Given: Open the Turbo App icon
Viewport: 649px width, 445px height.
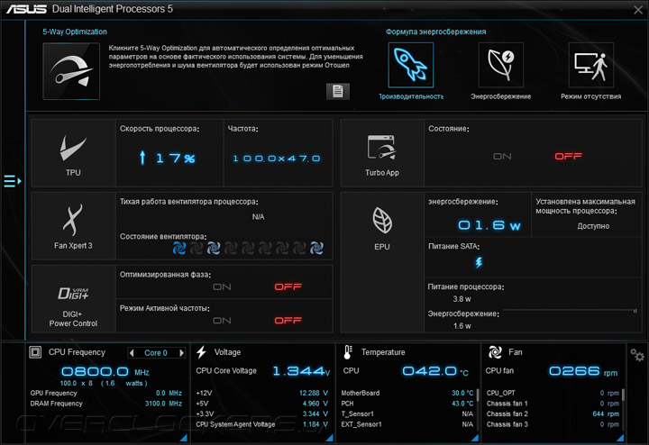Looking at the screenshot, I should (381, 147).
